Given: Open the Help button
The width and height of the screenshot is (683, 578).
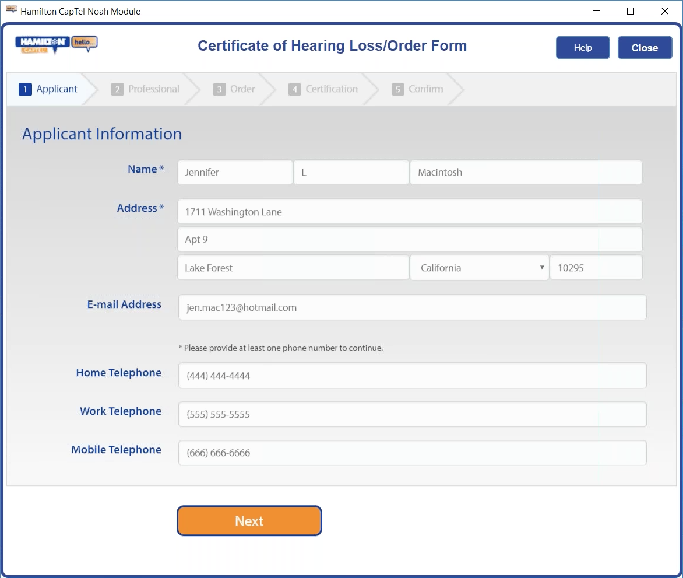Looking at the screenshot, I should 583,48.
